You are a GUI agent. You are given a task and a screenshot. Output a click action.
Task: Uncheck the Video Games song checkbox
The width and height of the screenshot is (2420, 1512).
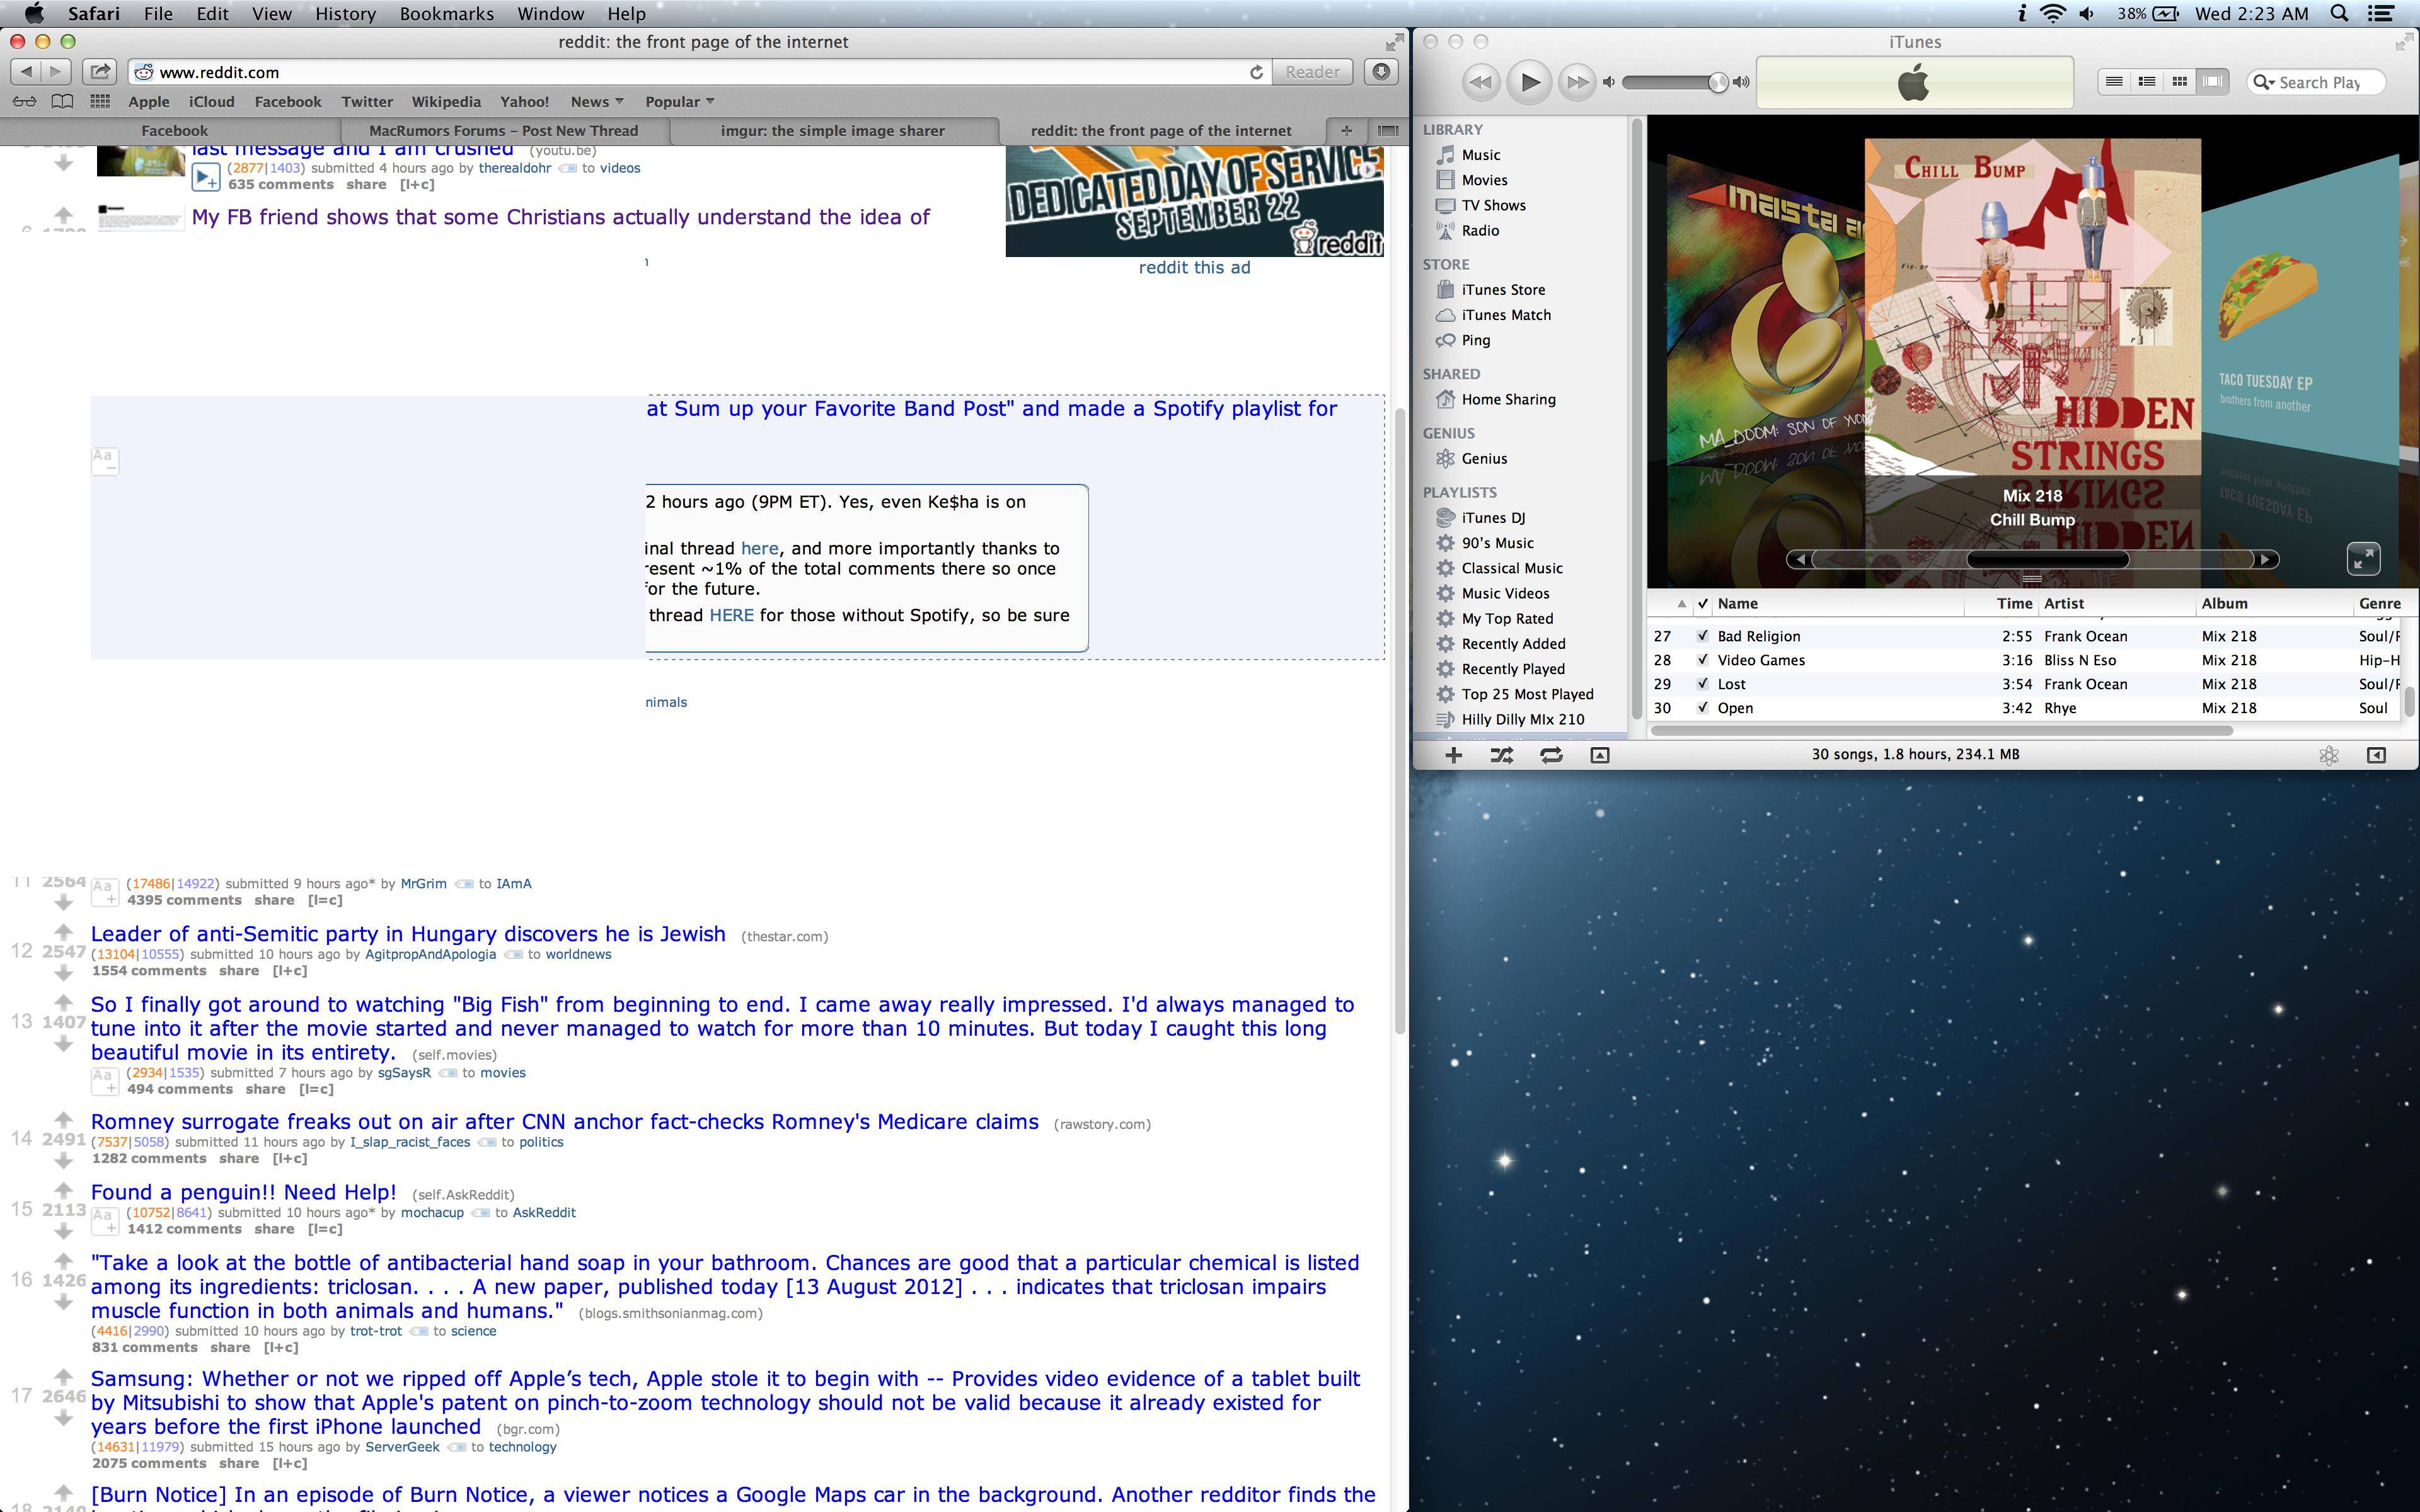[1703, 660]
